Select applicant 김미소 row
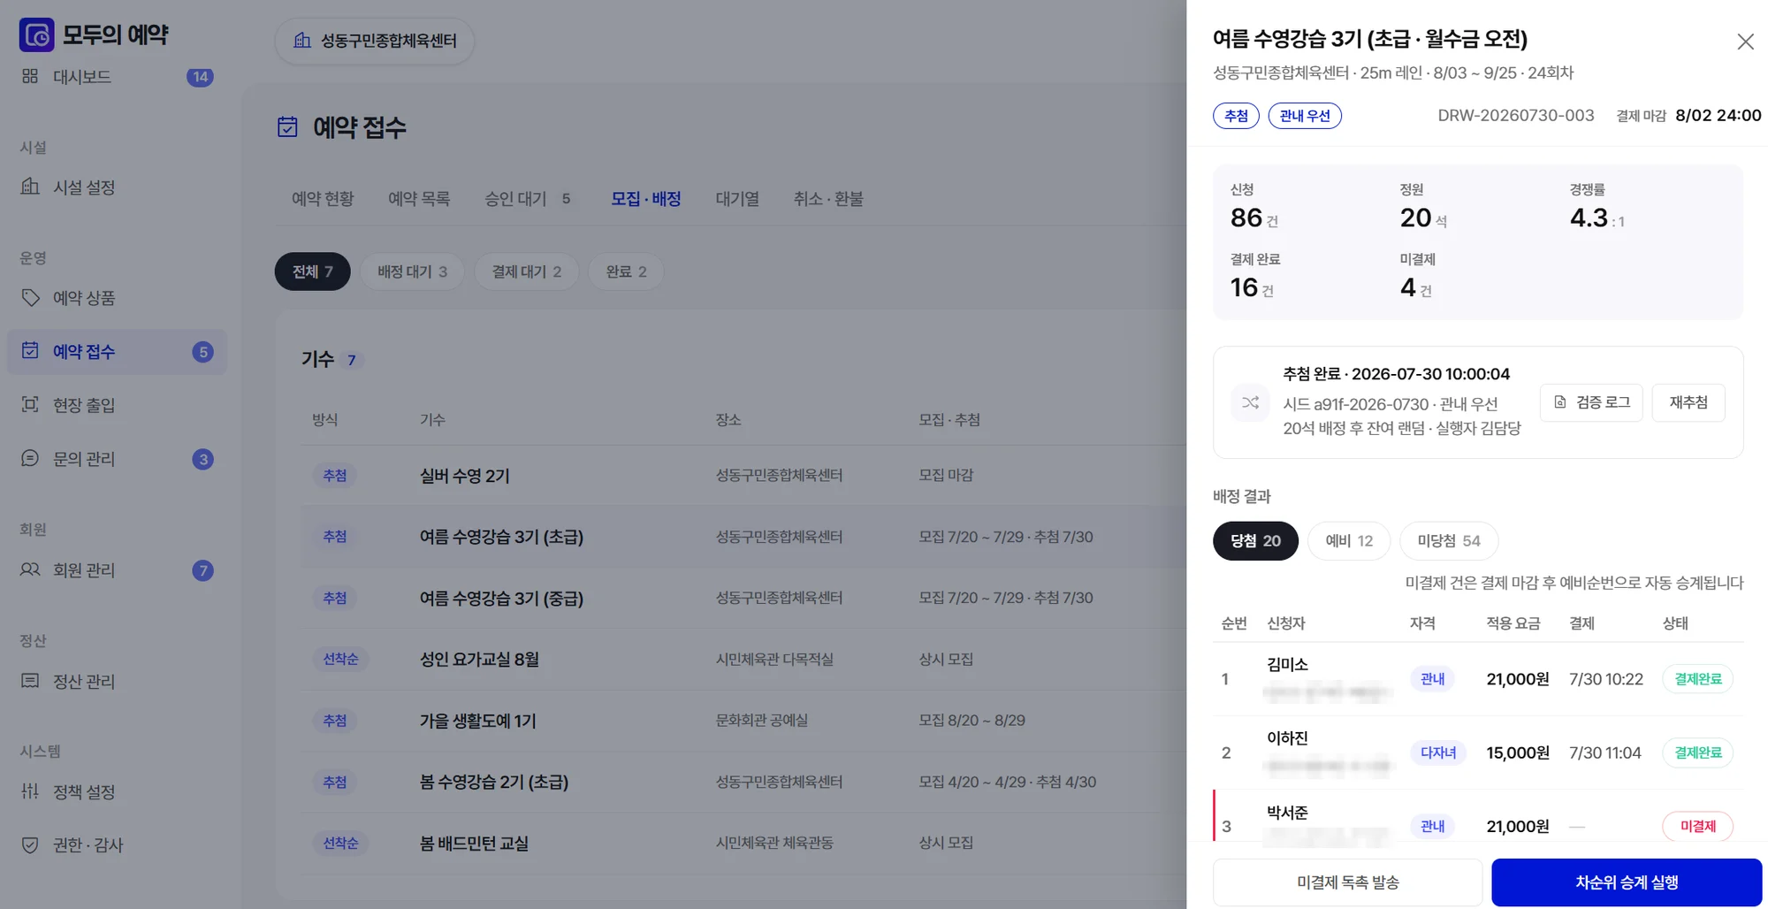 (1478, 679)
